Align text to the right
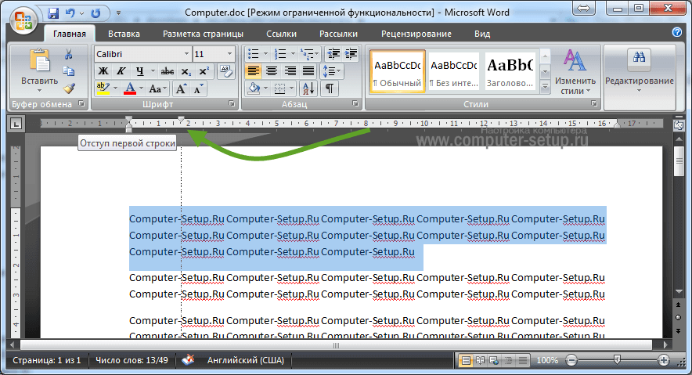This screenshot has height=375, width=692. point(290,71)
